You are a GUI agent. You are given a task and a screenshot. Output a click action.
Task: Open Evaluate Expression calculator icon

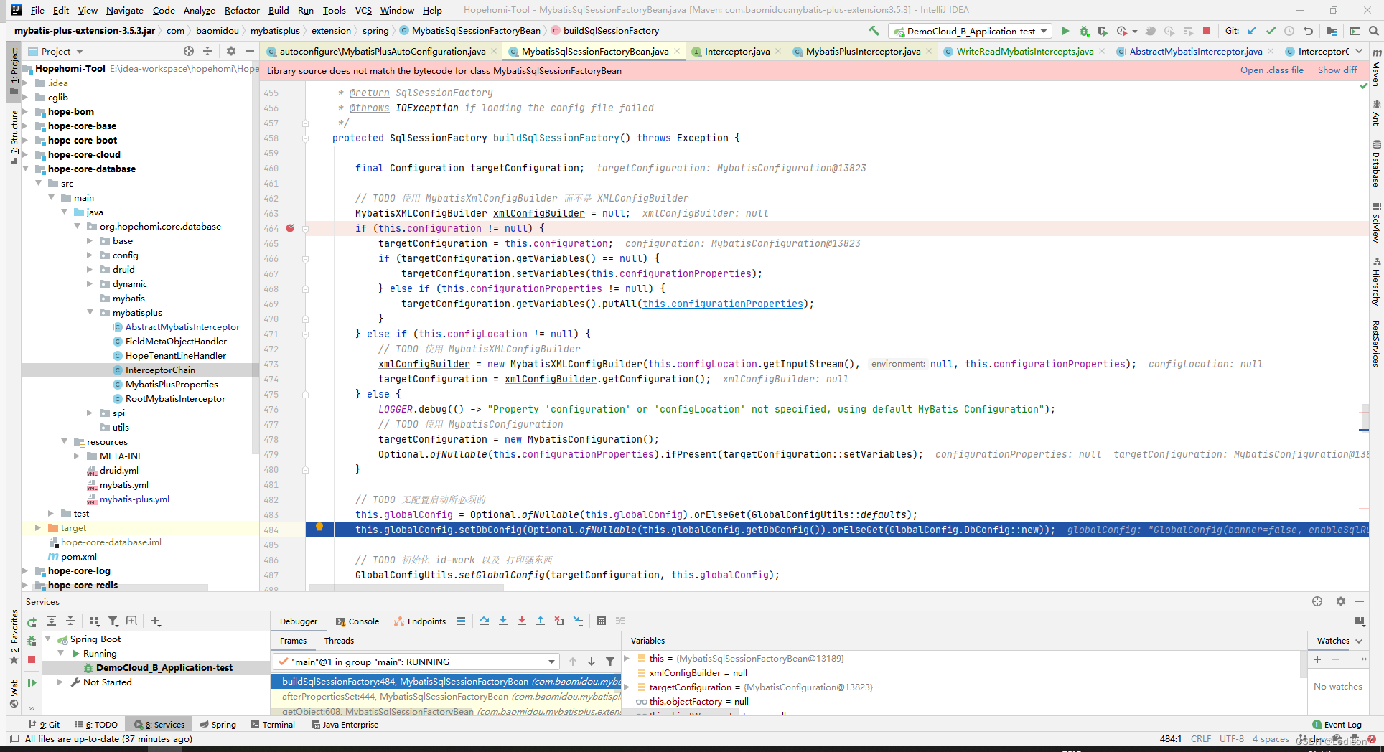pos(602,621)
